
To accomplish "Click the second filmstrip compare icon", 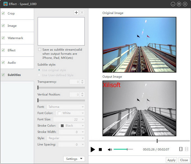I will tap(187, 149).
